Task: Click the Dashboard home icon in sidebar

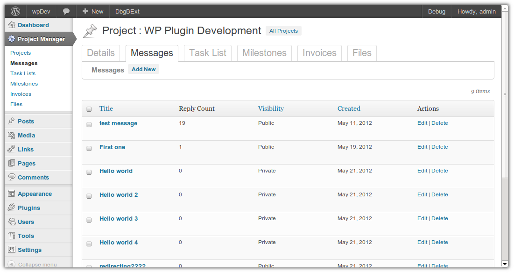Action: pyautogui.click(x=12, y=25)
